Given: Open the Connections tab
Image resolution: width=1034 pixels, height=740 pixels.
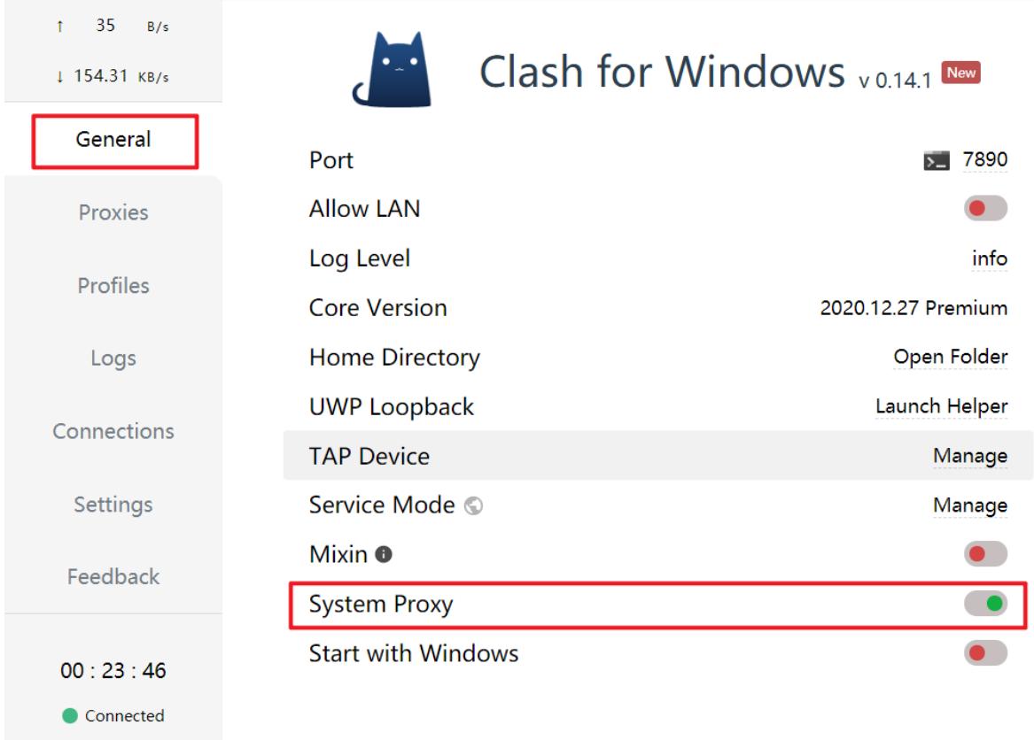Looking at the screenshot, I should (113, 431).
